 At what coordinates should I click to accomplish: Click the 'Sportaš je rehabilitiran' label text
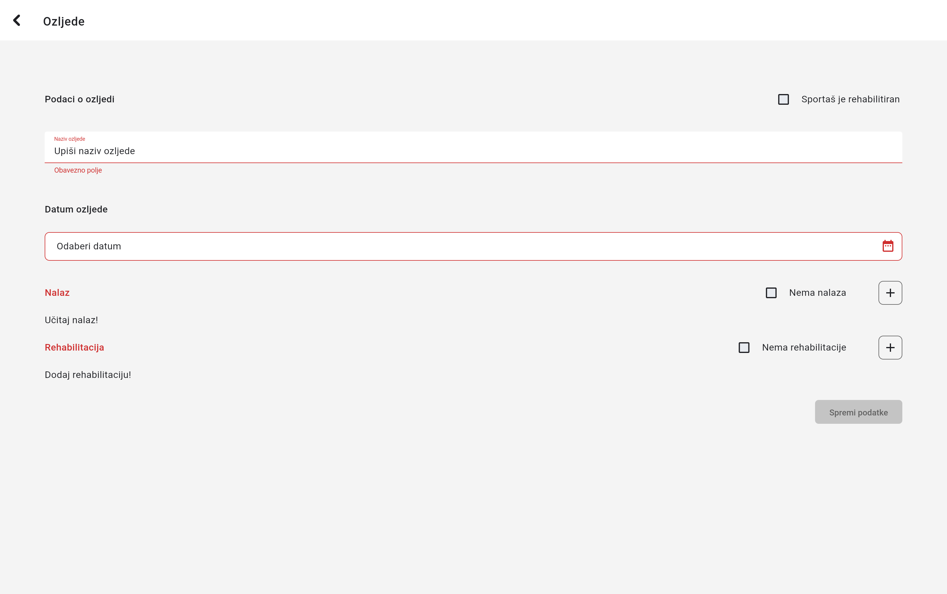[850, 99]
